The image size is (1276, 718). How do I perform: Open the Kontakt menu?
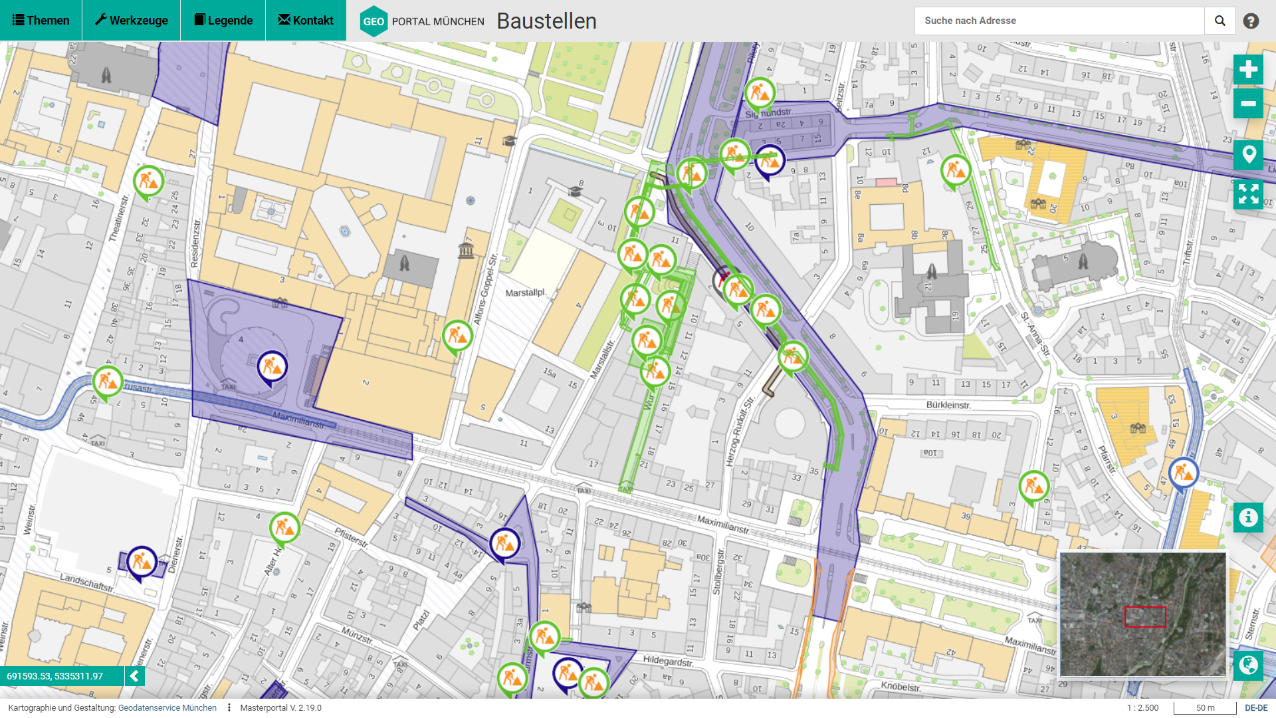[306, 21]
